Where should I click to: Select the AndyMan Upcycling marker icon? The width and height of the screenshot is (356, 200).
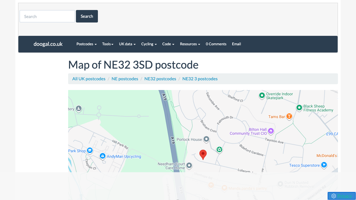102,156
